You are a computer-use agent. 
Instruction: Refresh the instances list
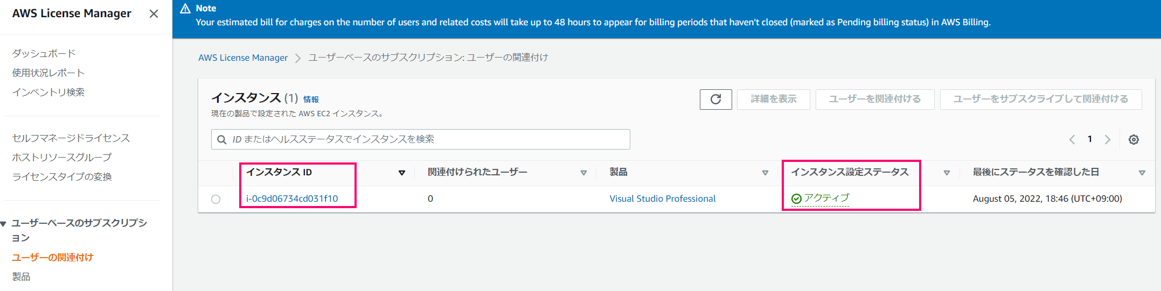(715, 99)
